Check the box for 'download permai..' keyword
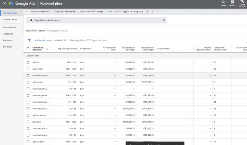The width and height of the screenshot is (247, 145). 28,95
